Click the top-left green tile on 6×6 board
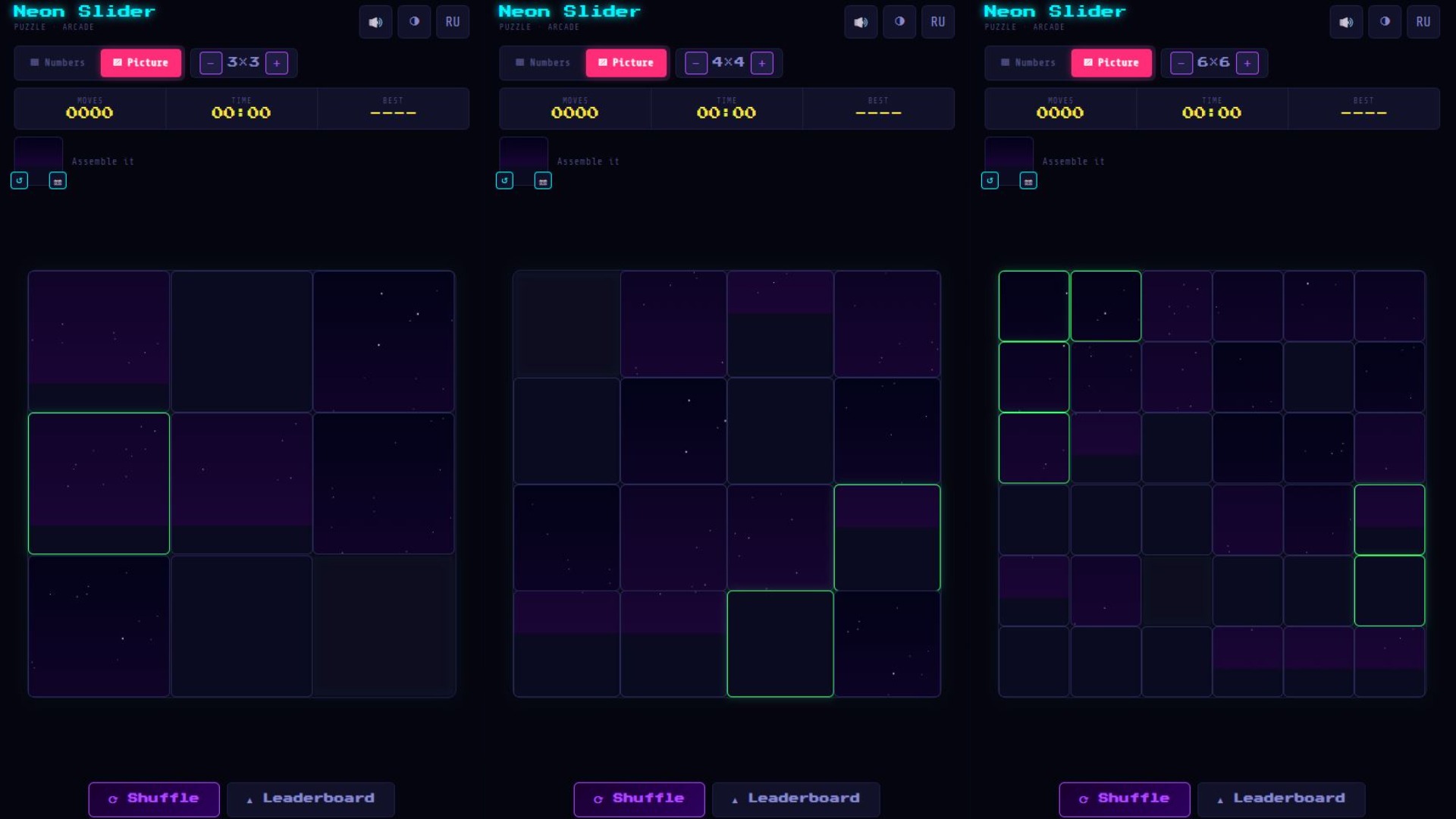1456x819 pixels. pyautogui.click(x=1034, y=306)
